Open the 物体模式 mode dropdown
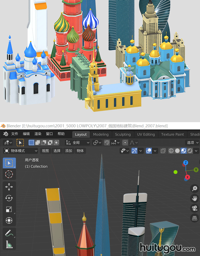Image resolution: width=200 pixels, height=256 pixels. click(x=21, y=151)
